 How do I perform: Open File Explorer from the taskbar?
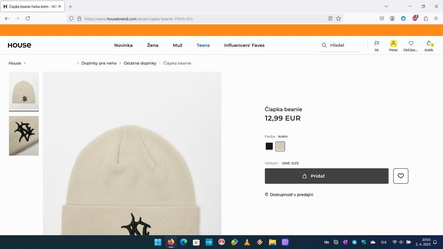[x=272, y=242]
